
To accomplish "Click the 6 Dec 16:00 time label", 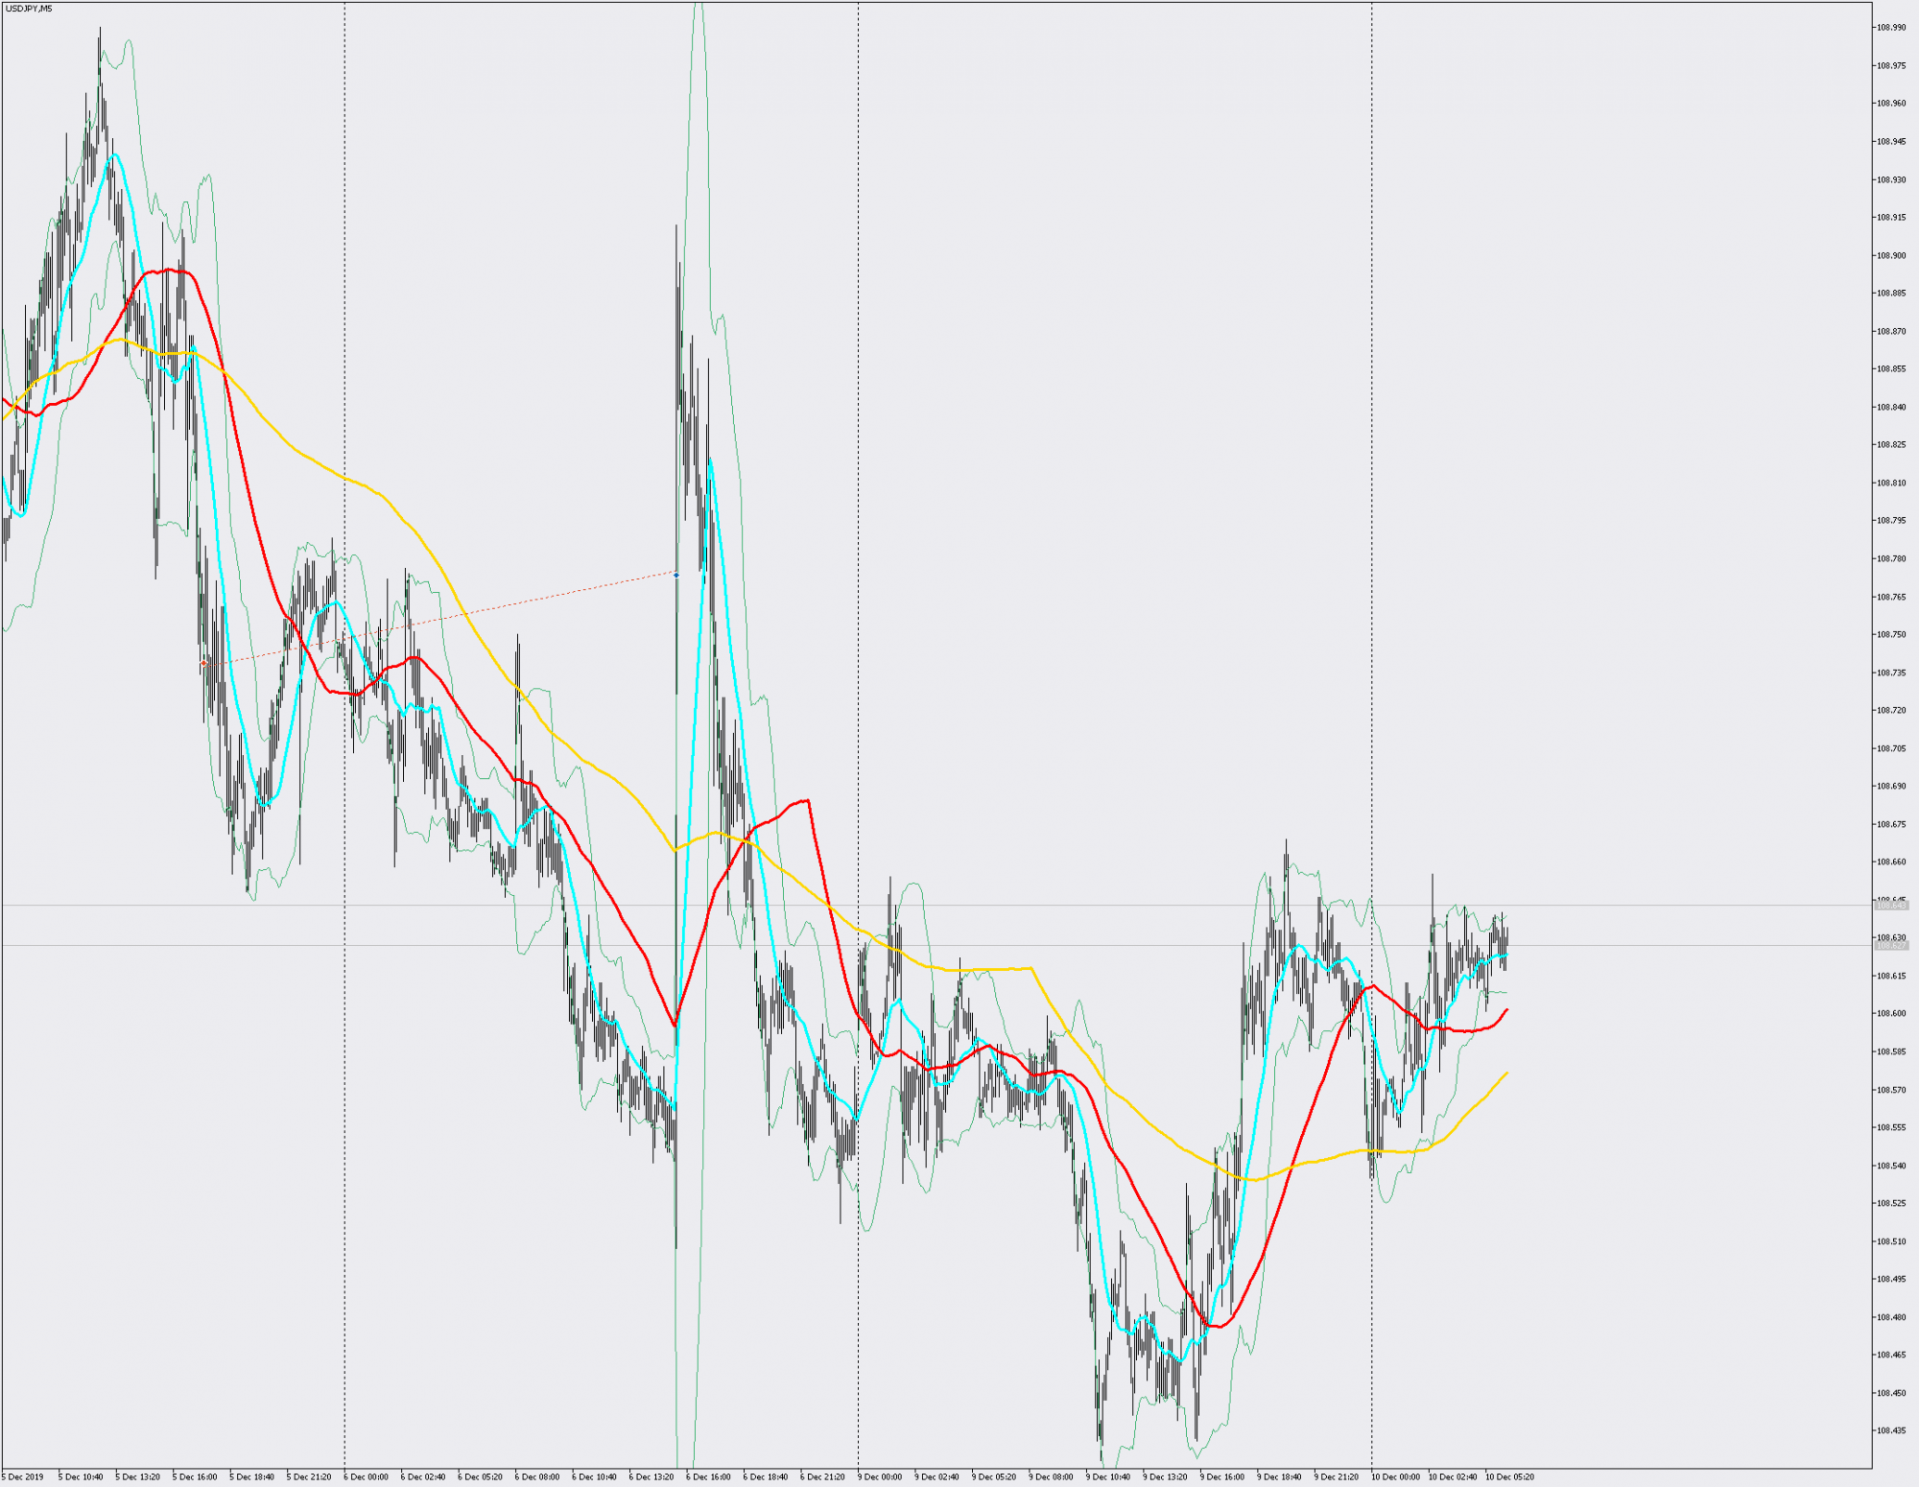I will pyautogui.click(x=708, y=1477).
